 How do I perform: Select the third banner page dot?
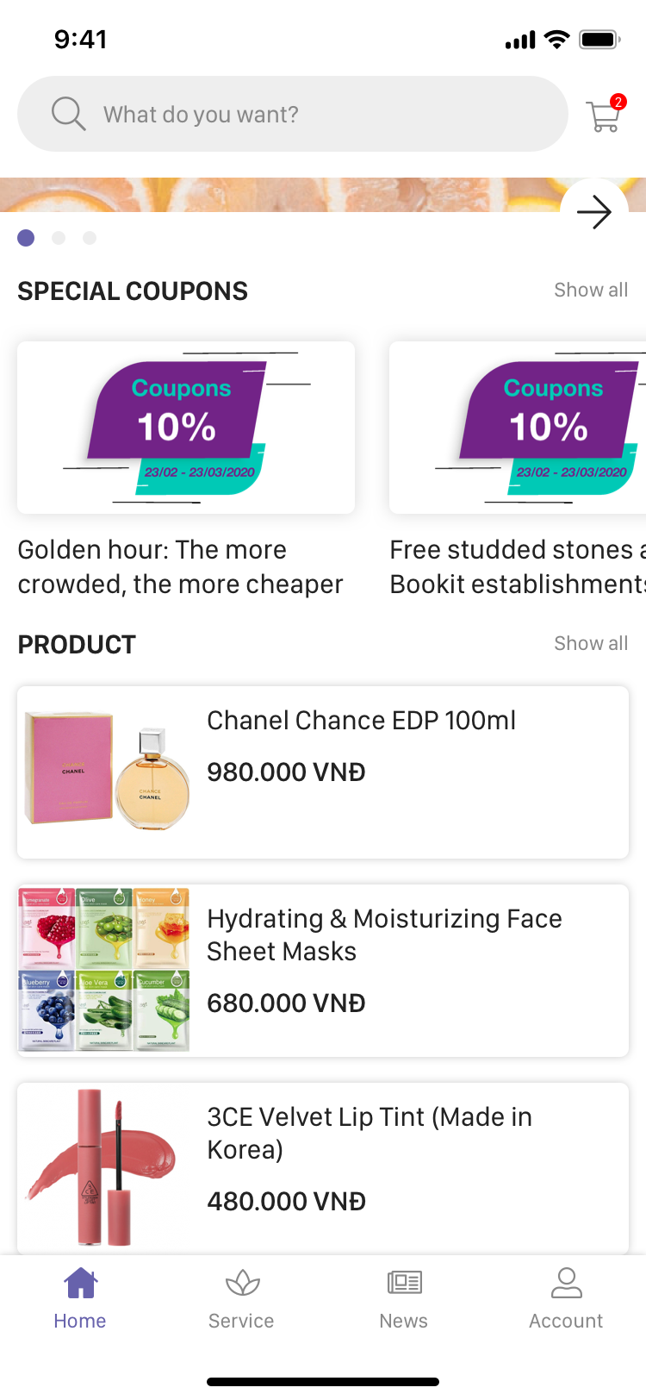point(90,238)
